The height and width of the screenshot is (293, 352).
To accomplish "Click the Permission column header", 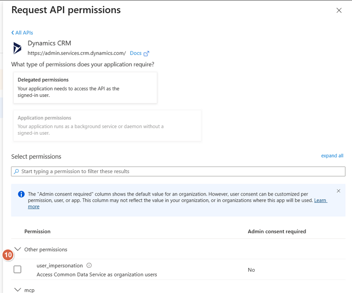I will coord(37,232).
